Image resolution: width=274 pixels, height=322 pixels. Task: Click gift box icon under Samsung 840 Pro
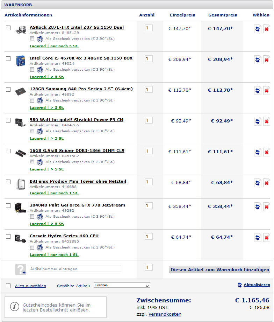click(40, 100)
